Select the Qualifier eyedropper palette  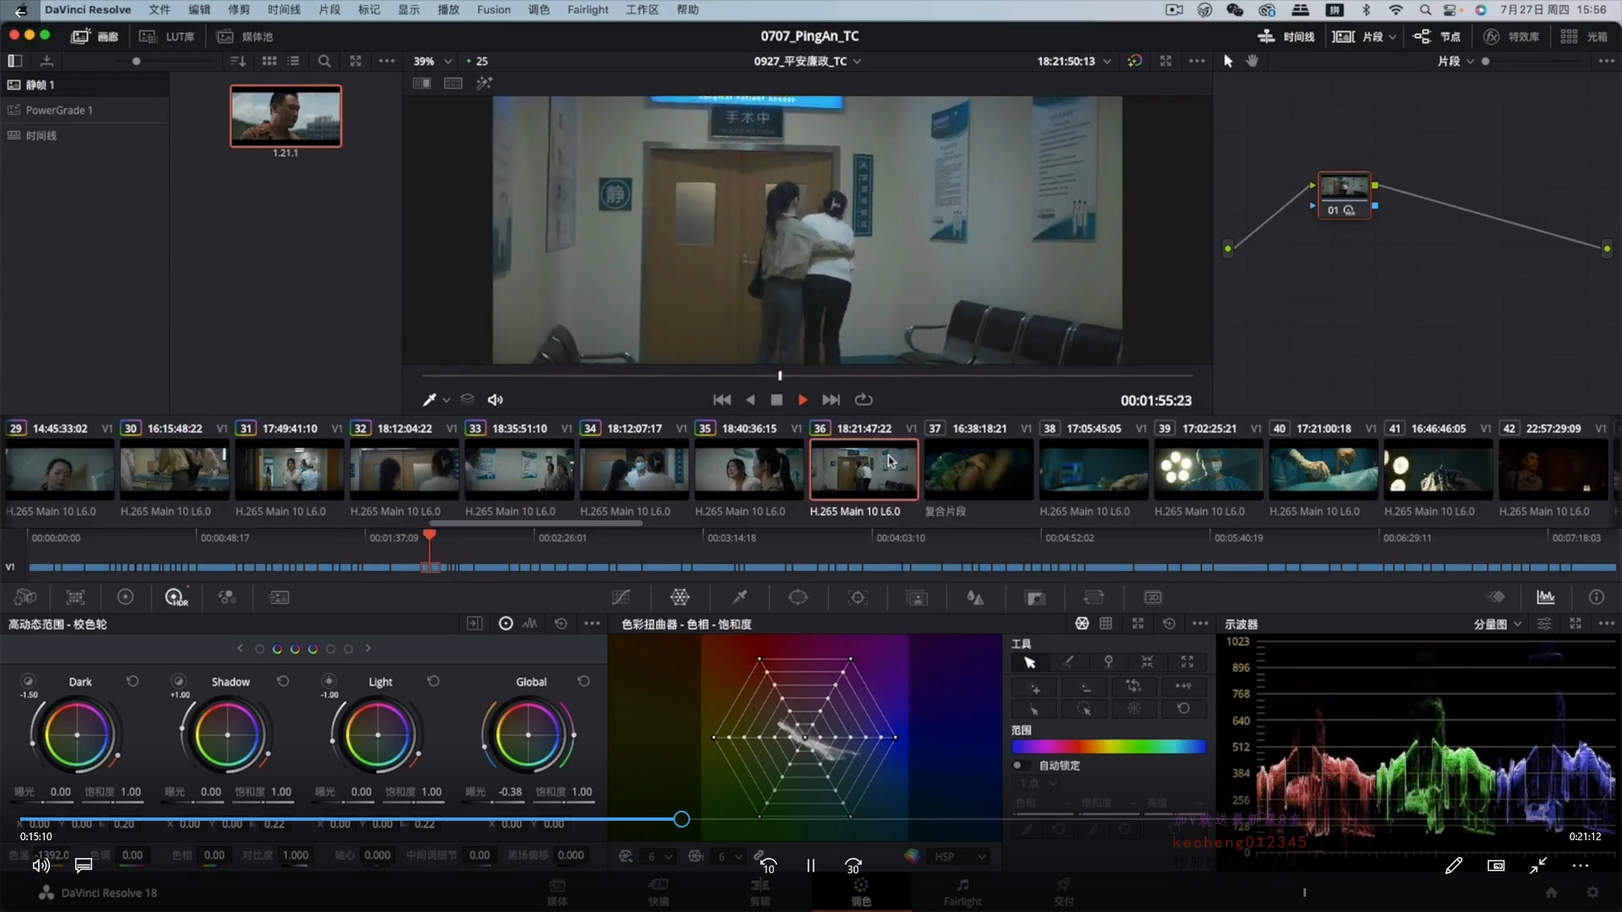pyautogui.click(x=739, y=598)
